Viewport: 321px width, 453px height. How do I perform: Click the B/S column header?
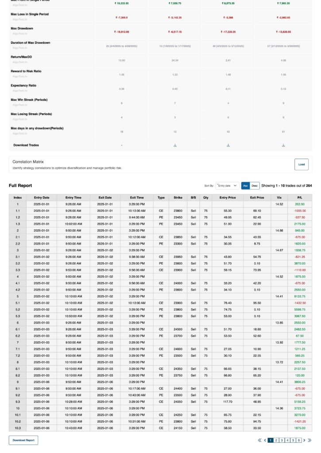click(x=193, y=198)
